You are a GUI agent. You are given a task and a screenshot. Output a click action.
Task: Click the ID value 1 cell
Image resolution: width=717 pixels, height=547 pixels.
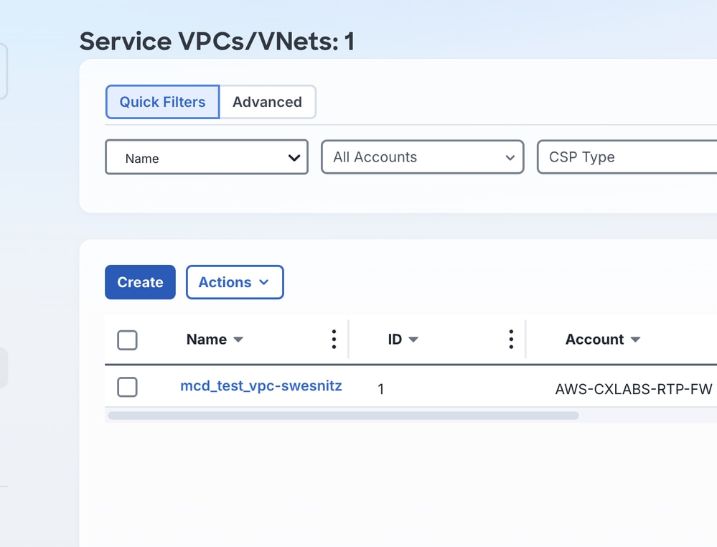click(380, 389)
